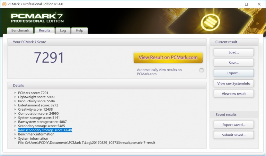Select 'PCMark score: 7291' row
Viewport: 266px width, 156px height.
coord(33,93)
